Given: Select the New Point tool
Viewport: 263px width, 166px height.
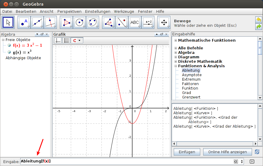Looking at the screenshot, I should point(24,22).
